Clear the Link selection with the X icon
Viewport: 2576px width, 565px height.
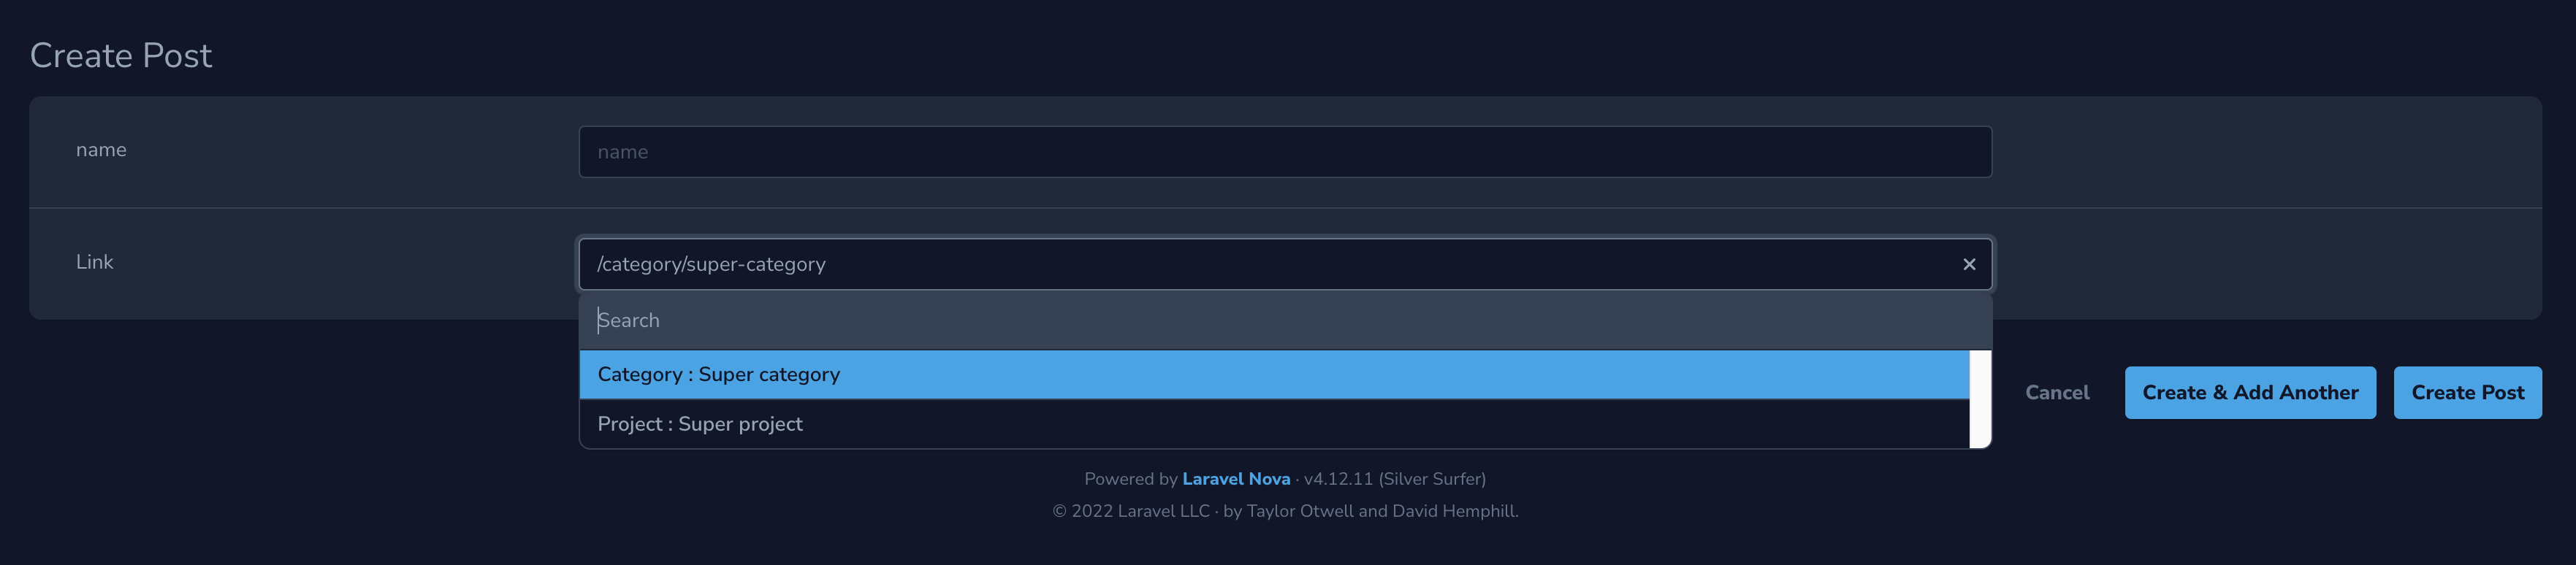click(1968, 264)
